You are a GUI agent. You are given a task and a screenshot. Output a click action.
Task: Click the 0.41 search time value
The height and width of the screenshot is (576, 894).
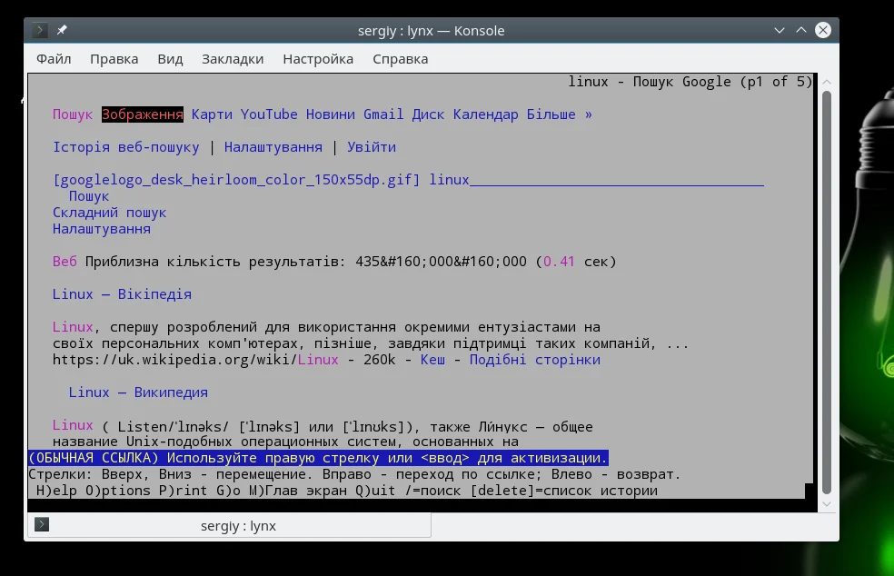[x=559, y=262]
